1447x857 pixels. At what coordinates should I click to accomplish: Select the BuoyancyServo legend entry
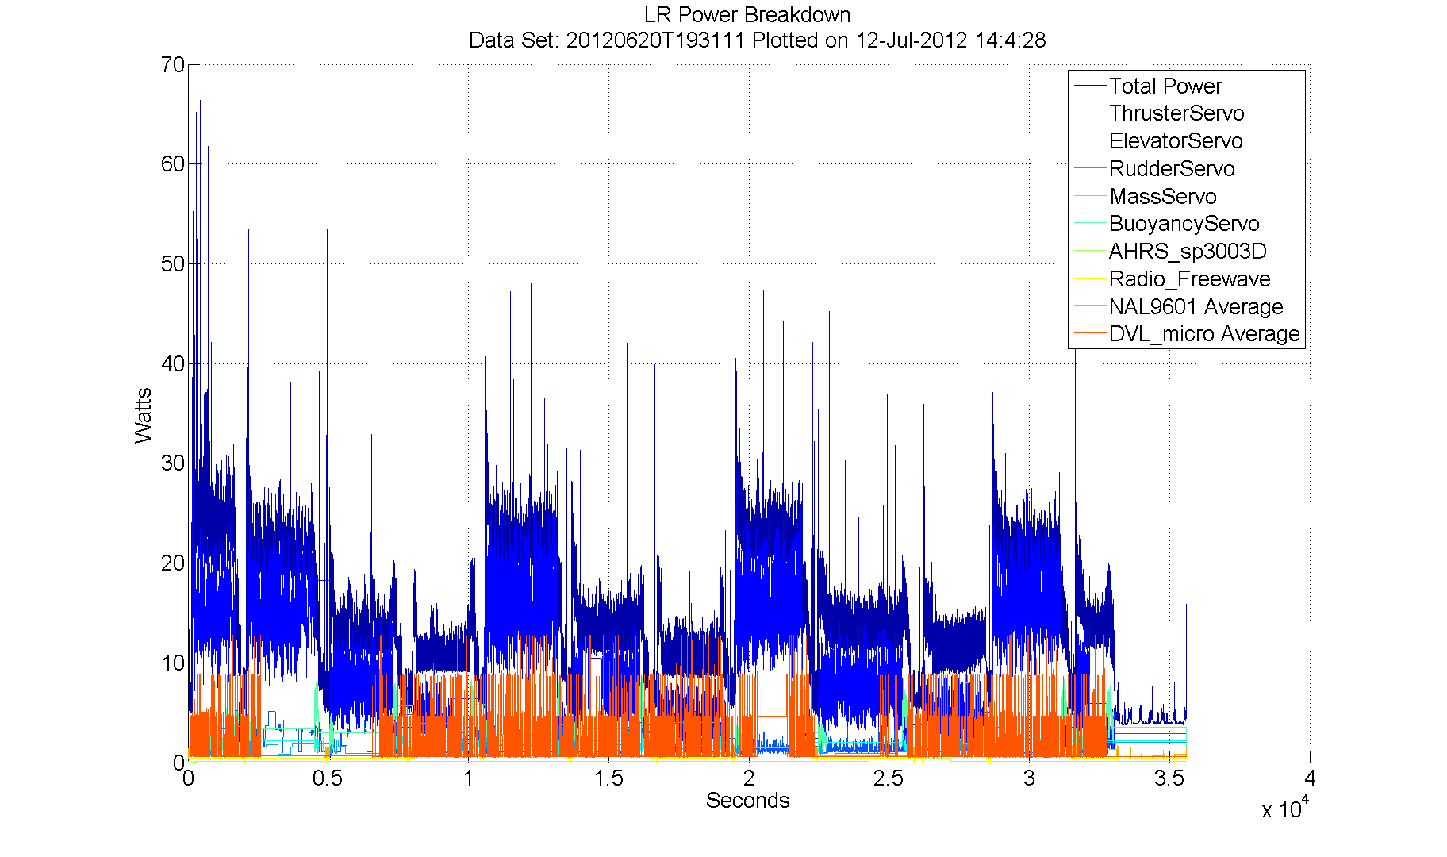point(1184,224)
